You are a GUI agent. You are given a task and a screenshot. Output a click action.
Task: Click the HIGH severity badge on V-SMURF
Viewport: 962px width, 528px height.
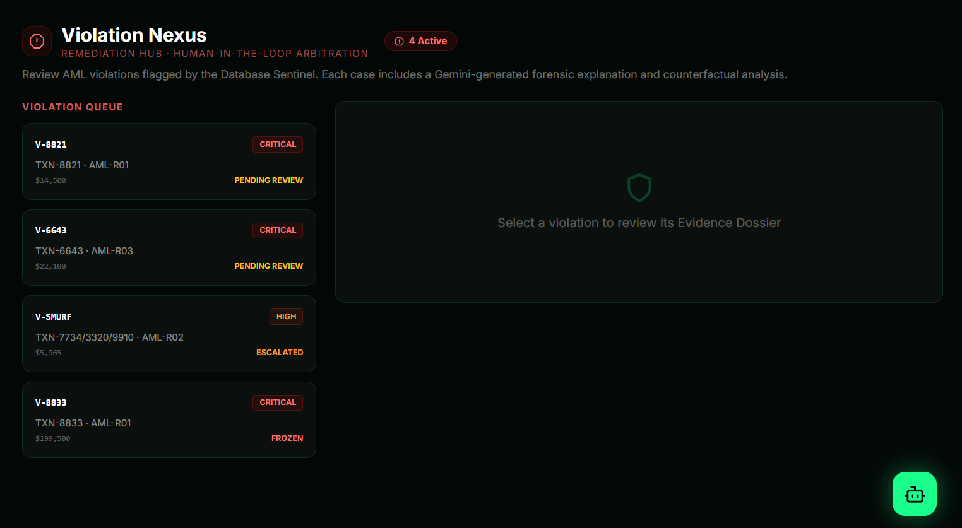286,317
